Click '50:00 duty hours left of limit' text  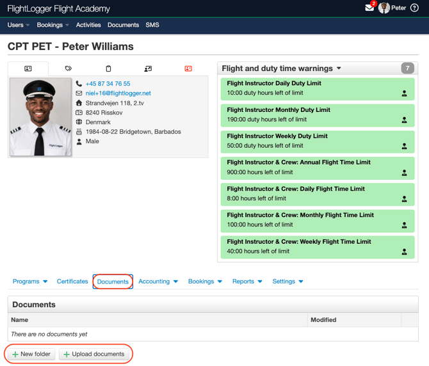[265, 146]
